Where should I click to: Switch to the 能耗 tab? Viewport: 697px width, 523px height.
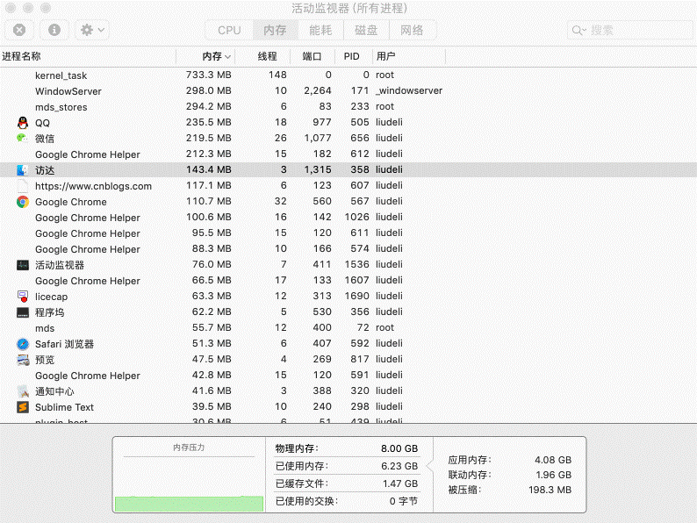(x=320, y=30)
